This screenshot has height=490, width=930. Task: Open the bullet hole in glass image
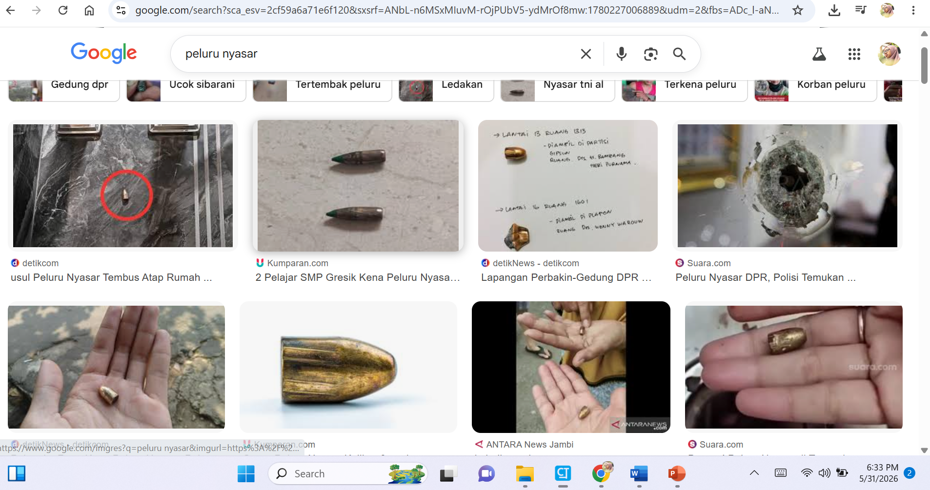click(x=788, y=186)
